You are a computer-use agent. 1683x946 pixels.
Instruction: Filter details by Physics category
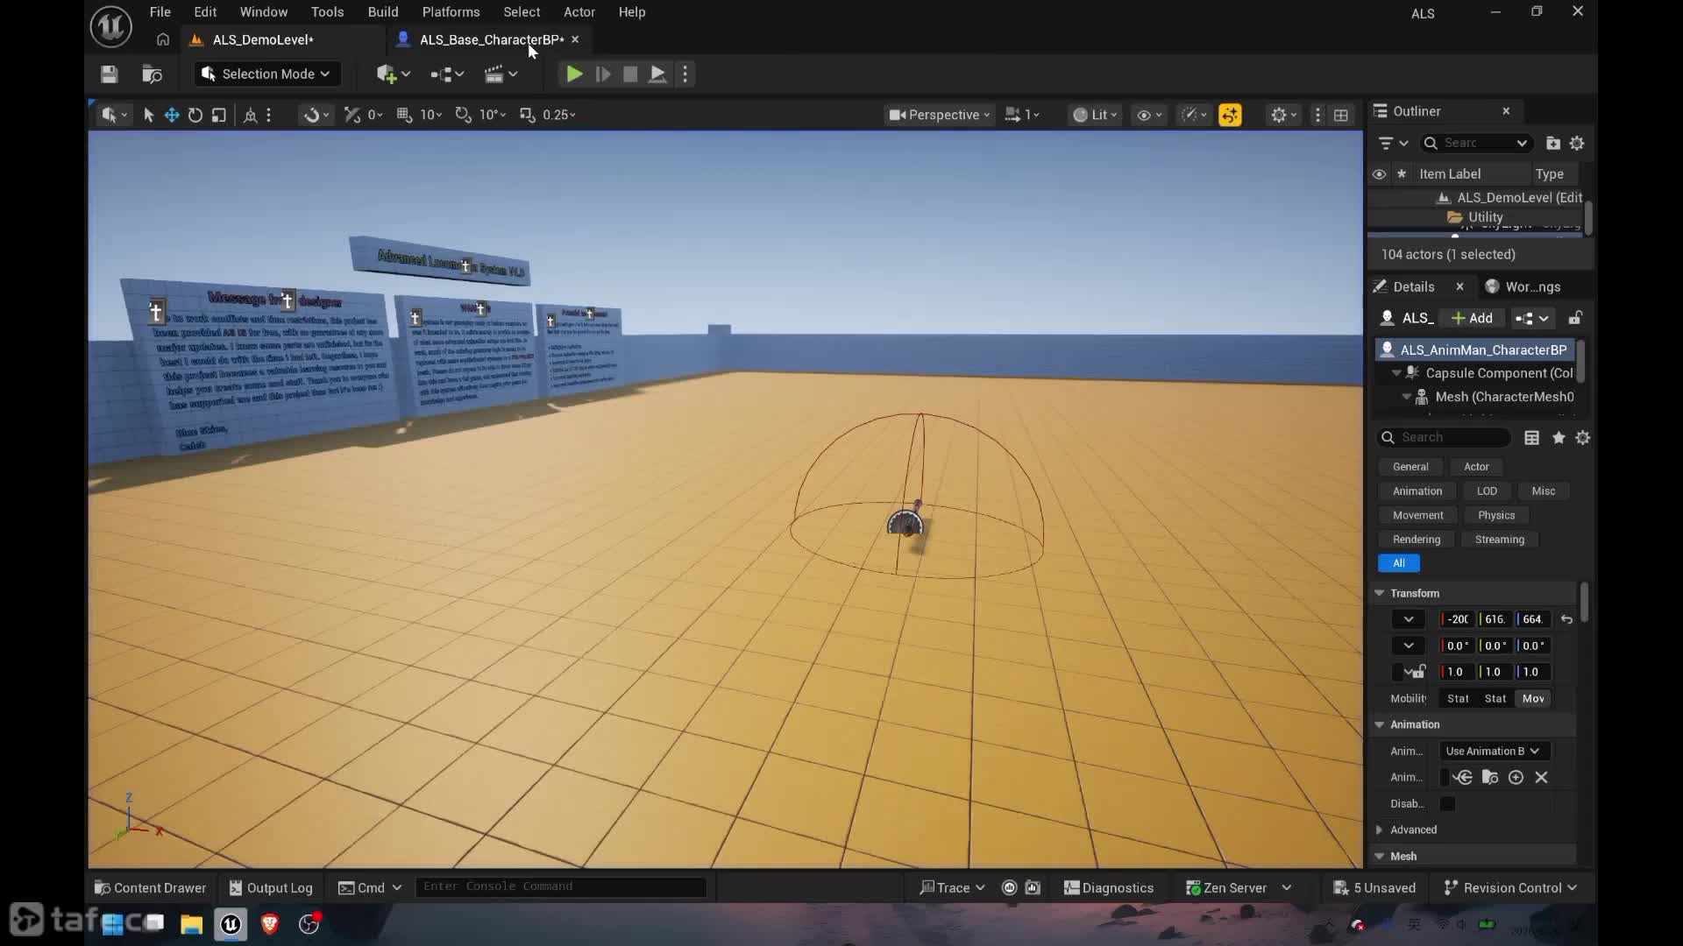click(x=1496, y=516)
